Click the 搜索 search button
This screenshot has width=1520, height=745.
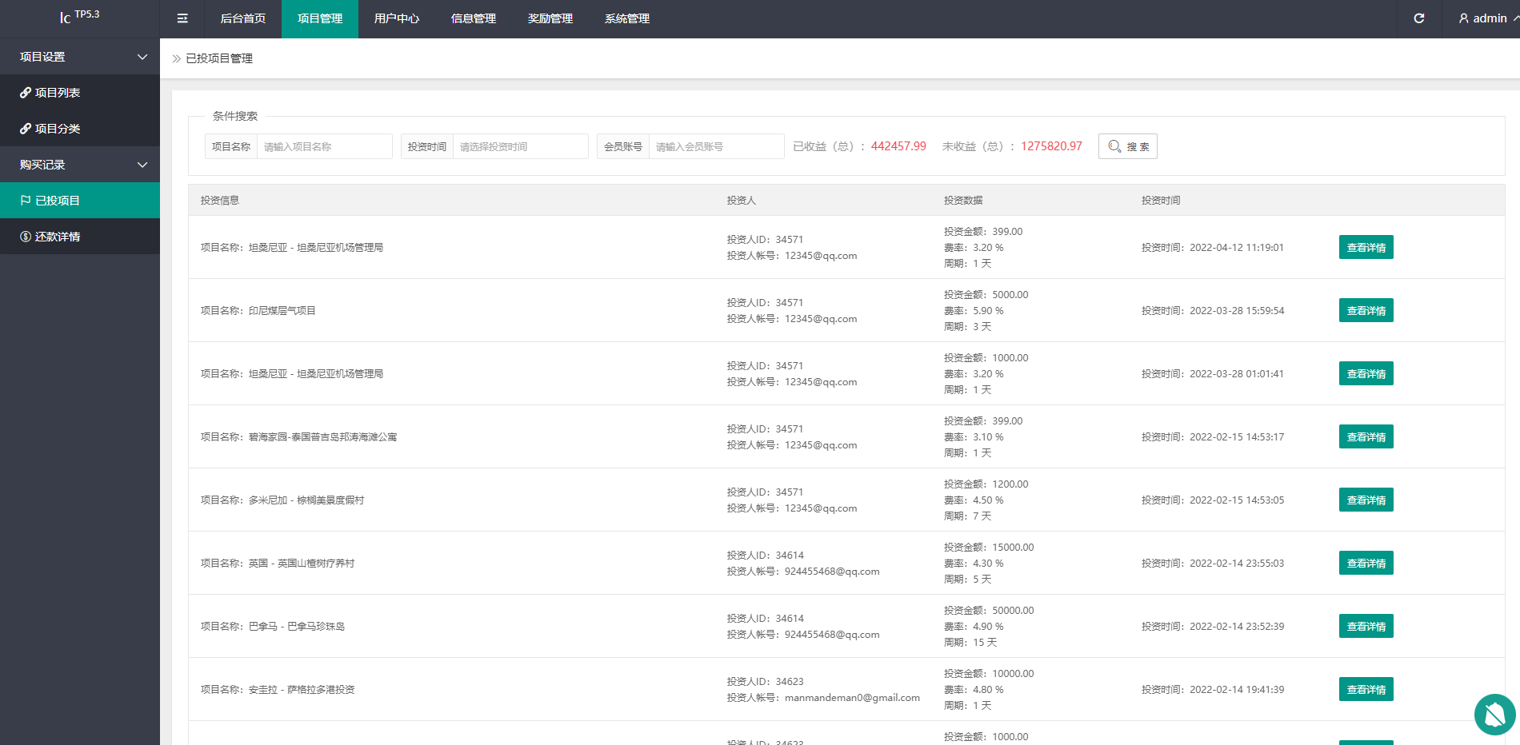[x=1127, y=146]
